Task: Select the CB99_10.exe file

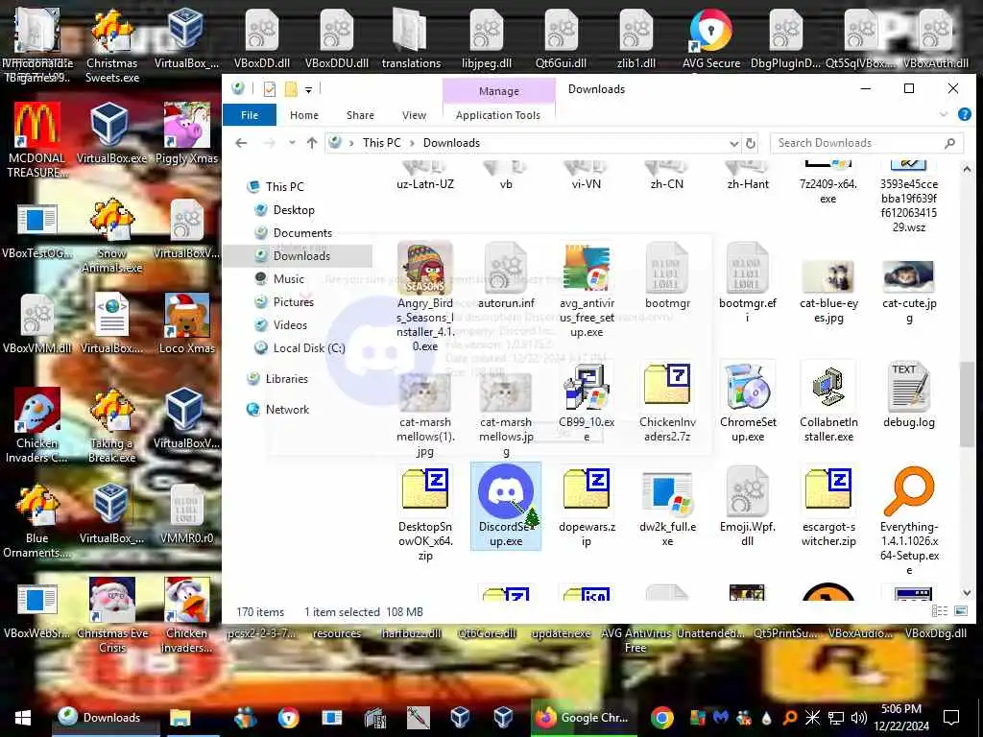Action: tap(587, 402)
